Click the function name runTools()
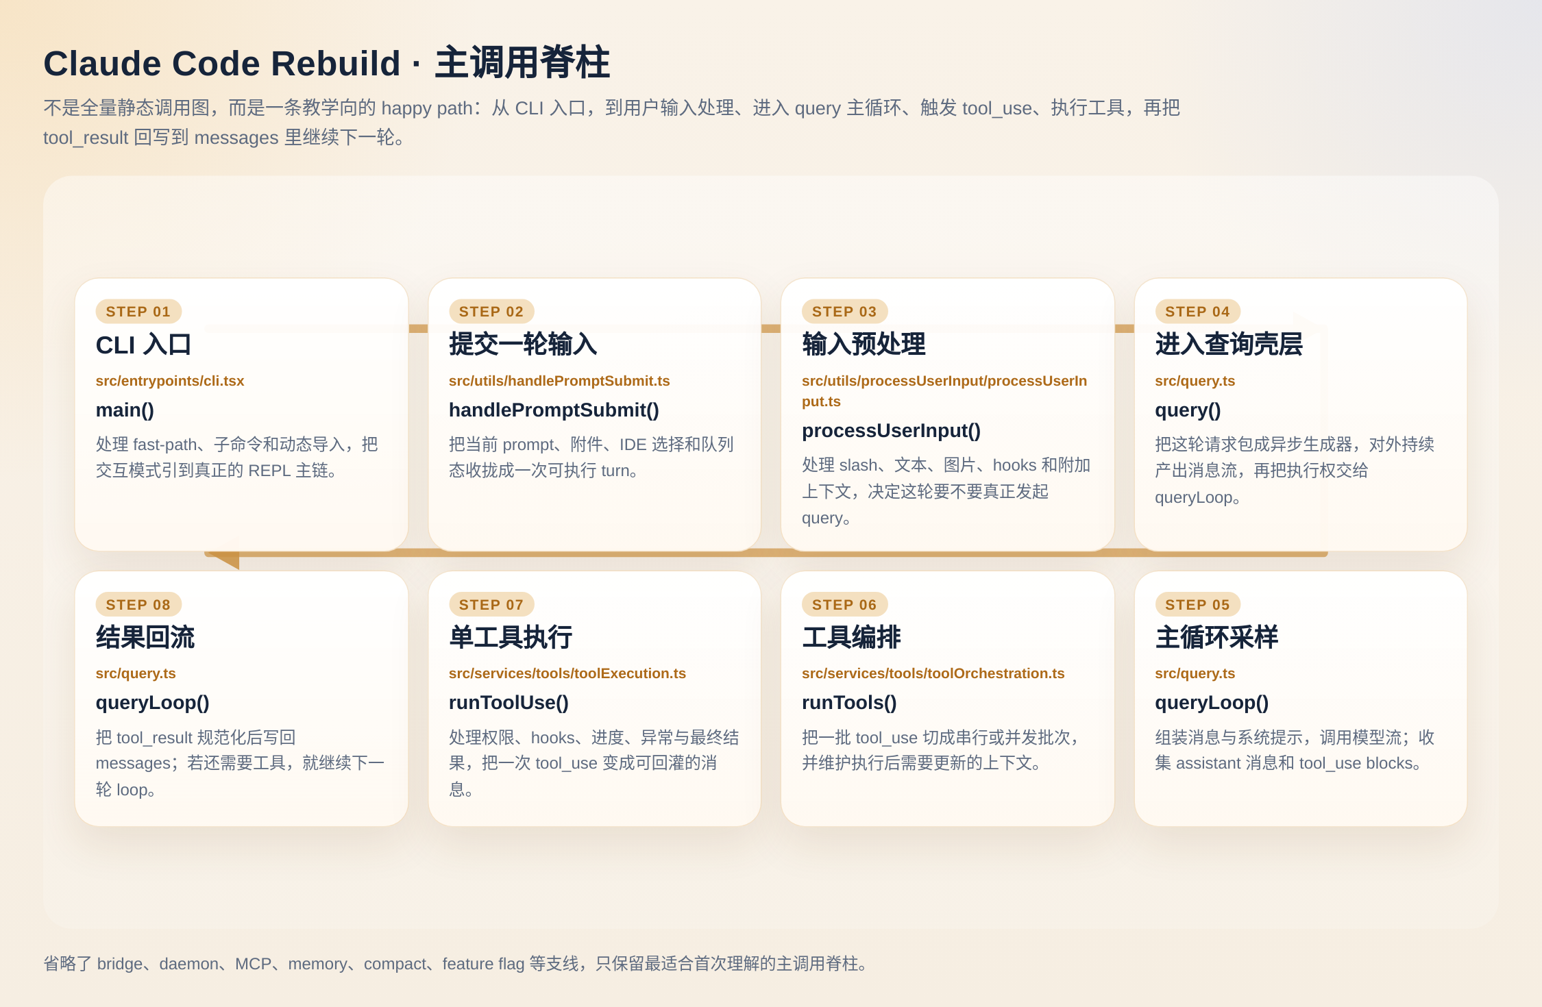This screenshot has width=1542, height=1007. (849, 703)
